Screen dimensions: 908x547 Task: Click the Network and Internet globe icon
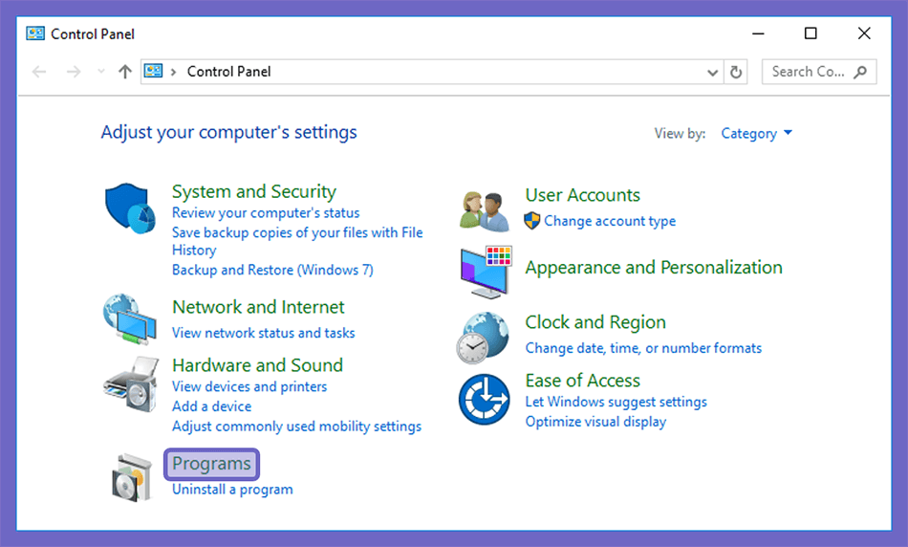pyautogui.click(x=130, y=319)
